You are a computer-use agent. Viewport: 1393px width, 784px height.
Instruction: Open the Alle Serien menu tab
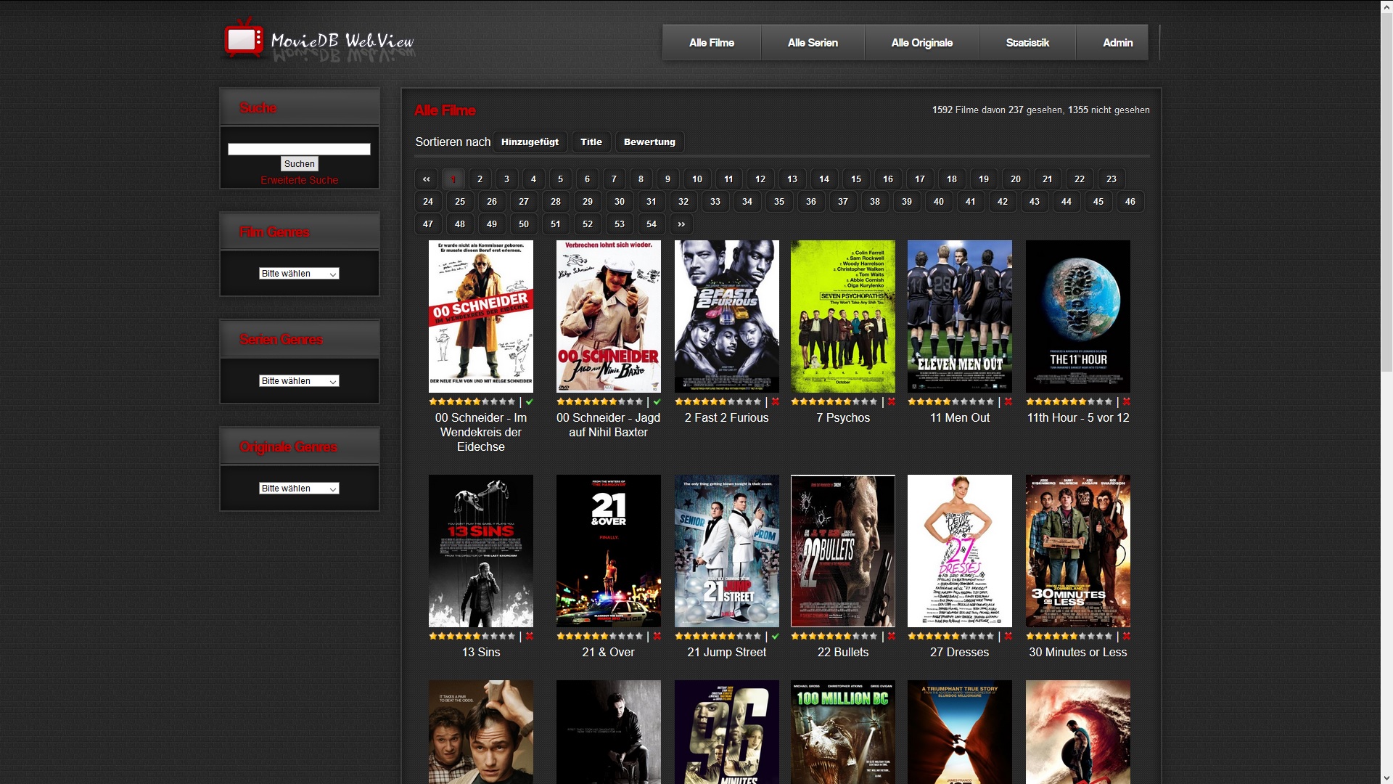(813, 43)
